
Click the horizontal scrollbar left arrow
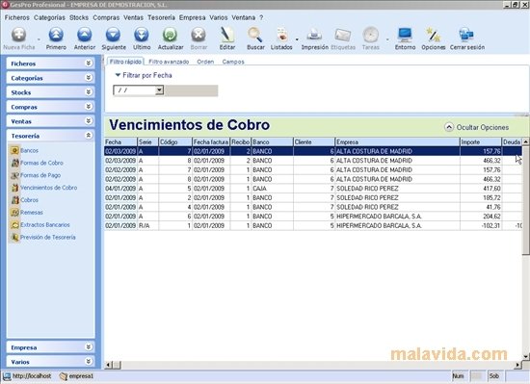click(109, 365)
